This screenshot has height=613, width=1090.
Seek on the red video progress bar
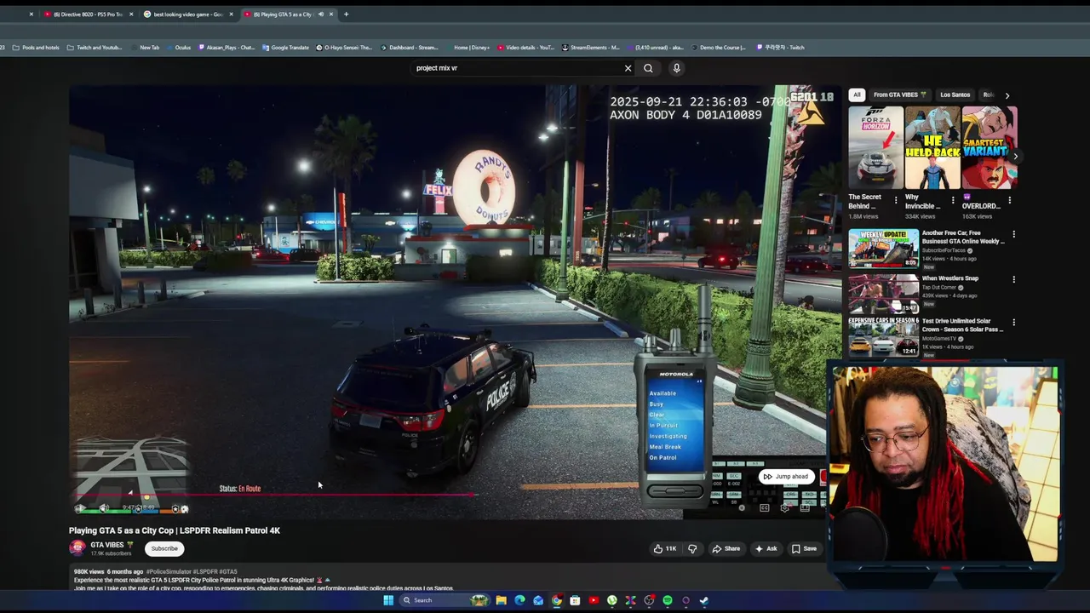(272, 494)
